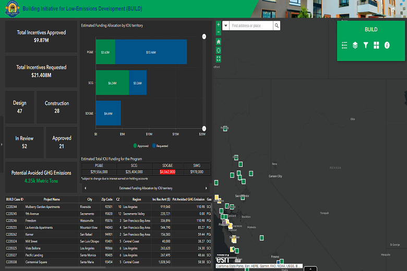The height and width of the screenshot is (271, 407).
Task: Sort by Region column header
Action: click(x=137, y=200)
